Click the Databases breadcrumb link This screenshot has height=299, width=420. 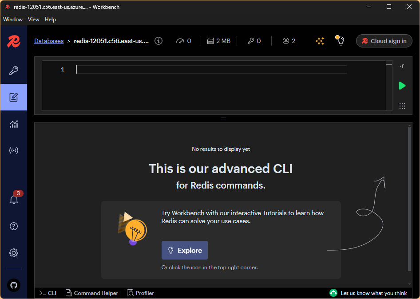click(x=49, y=41)
